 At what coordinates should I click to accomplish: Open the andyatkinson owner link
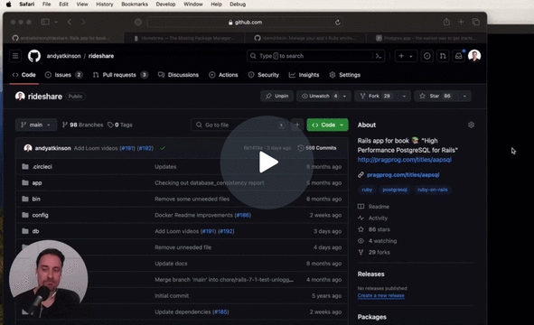pyautogui.click(x=63, y=56)
